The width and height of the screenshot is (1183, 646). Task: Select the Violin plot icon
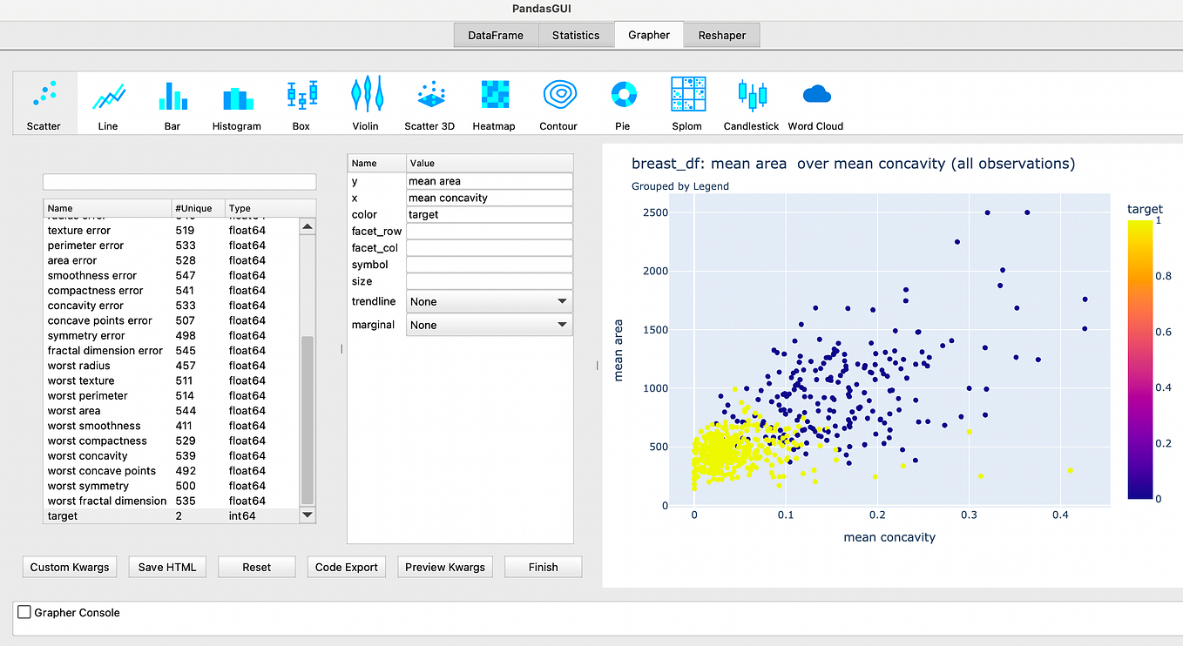[365, 102]
